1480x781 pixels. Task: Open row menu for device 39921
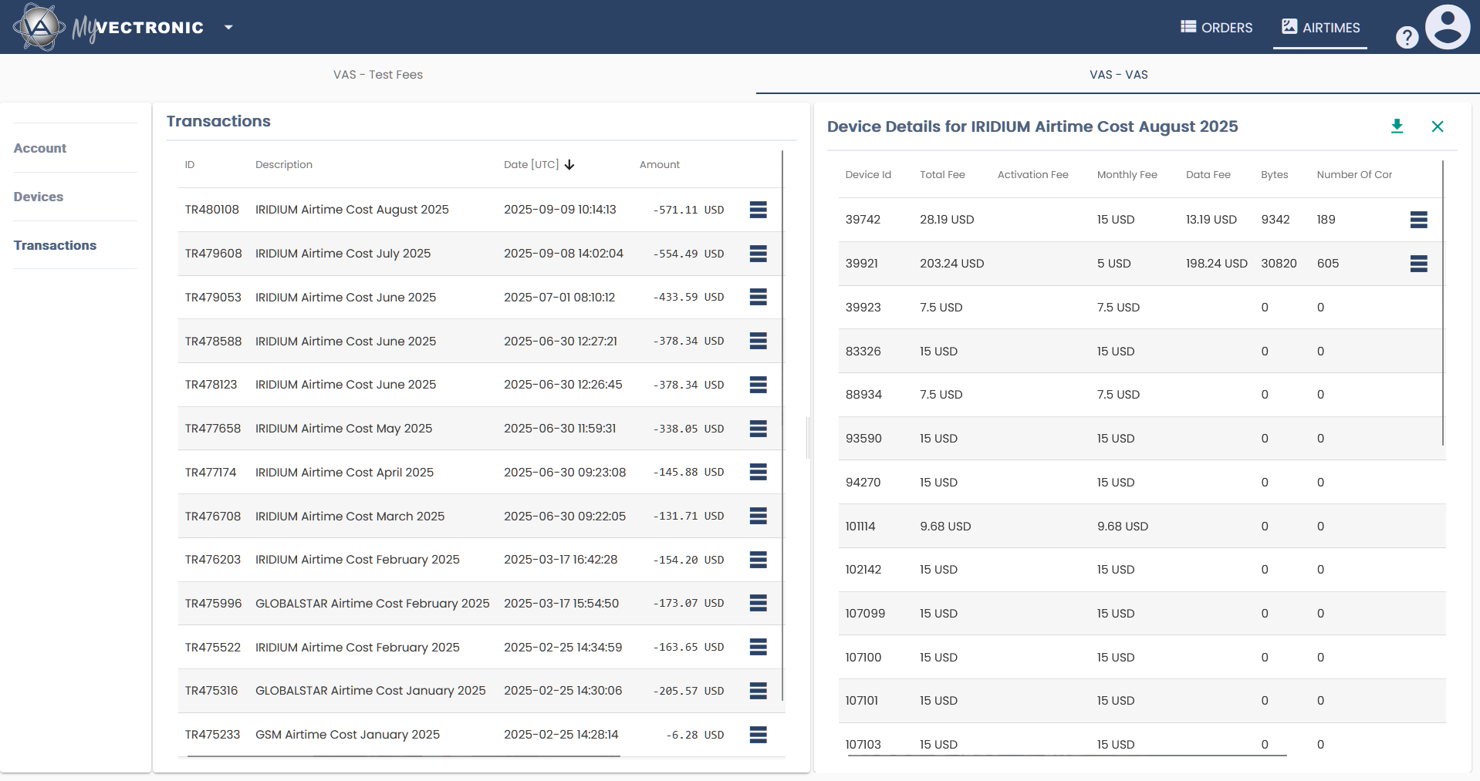(x=1418, y=264)
